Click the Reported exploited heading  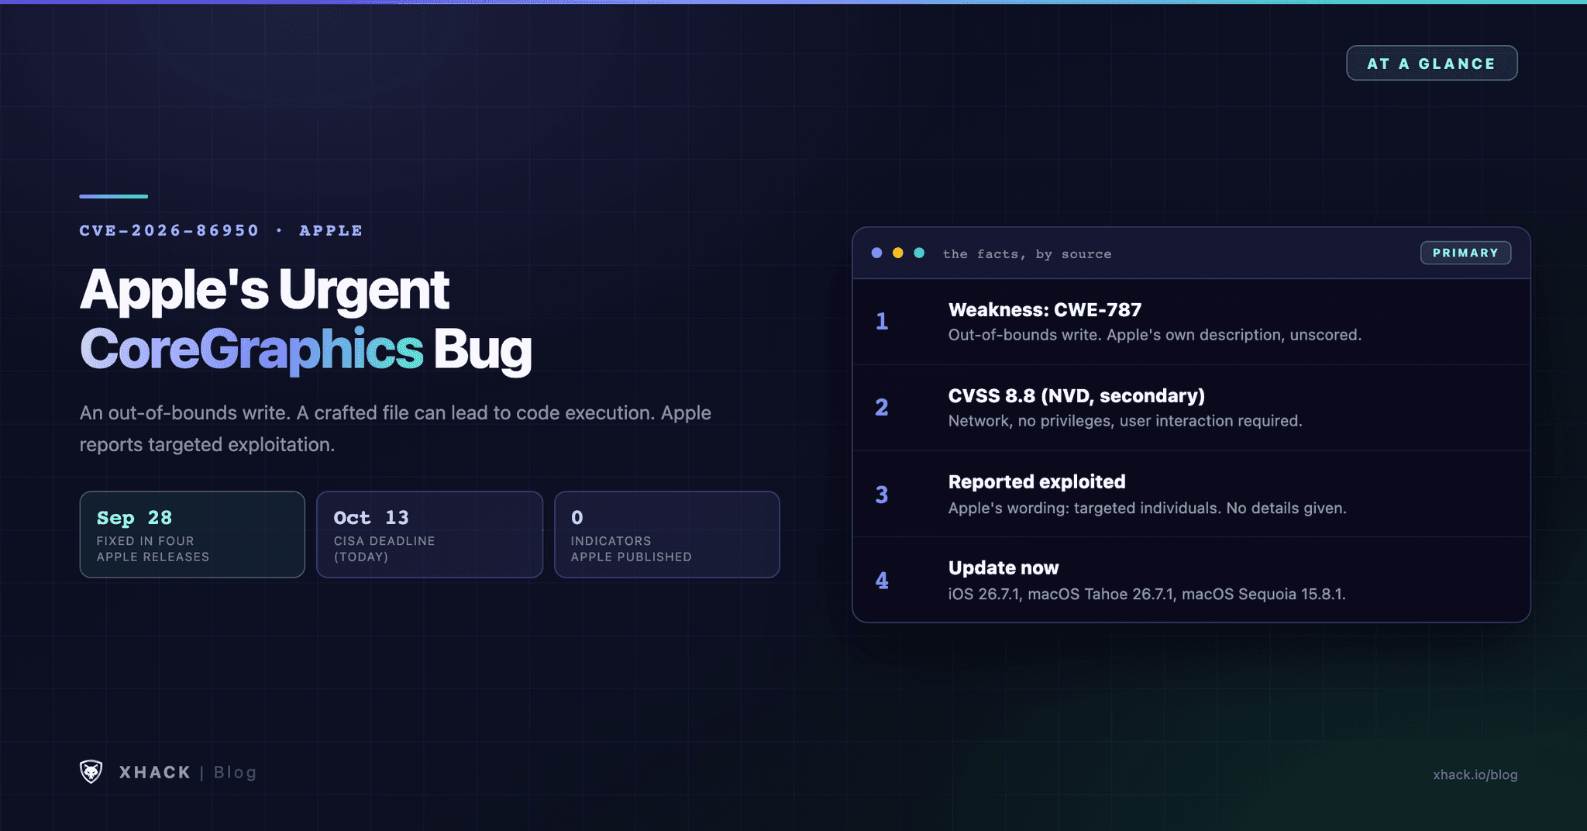tap(1037, 481)
